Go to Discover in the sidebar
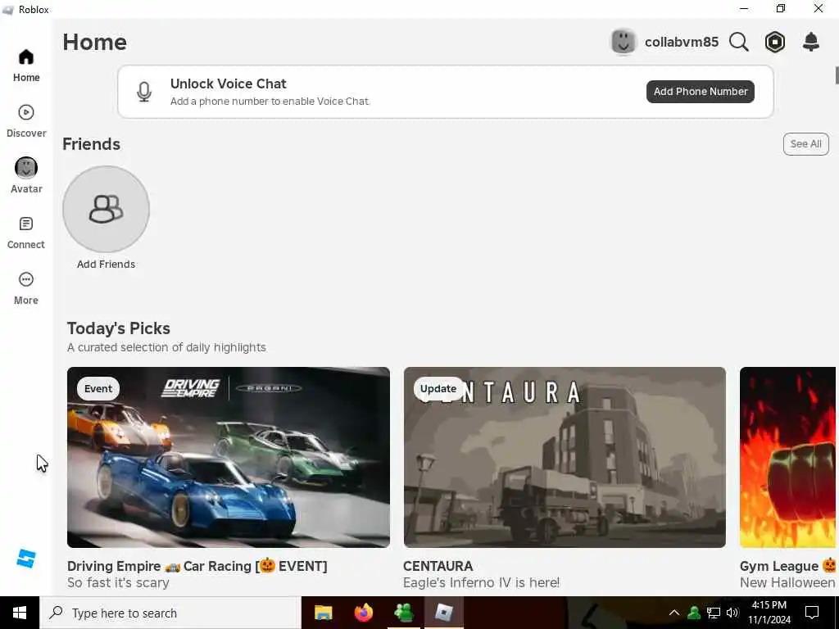Image resolution: width=839 pixels, height=629 pixels. tap(26, 122)
